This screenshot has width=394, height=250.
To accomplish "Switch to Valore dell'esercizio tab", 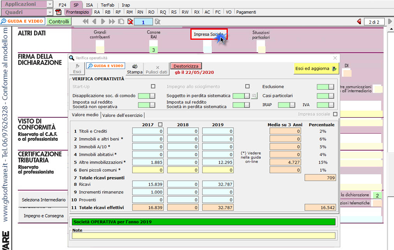I will (x=122, y=115).
